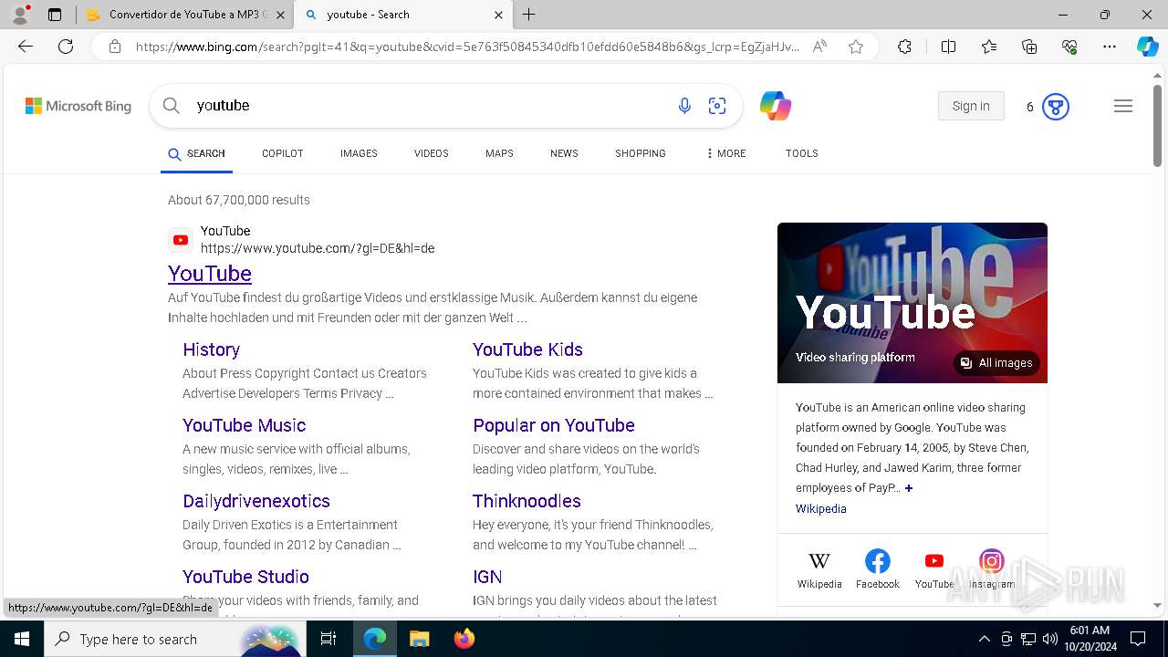The height and width of the screenshot is (657, 1168).
Task: Open the Bing Copilot colorful logo
Action: click(x=776, y=106)
